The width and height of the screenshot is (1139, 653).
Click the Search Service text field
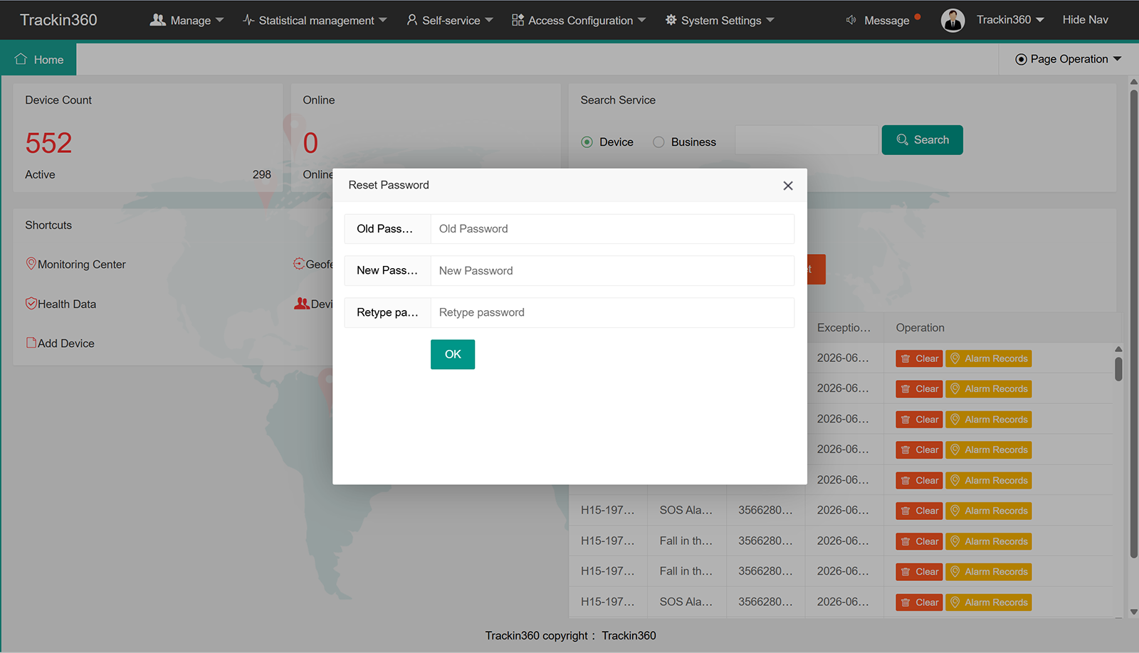pos(807,140)
